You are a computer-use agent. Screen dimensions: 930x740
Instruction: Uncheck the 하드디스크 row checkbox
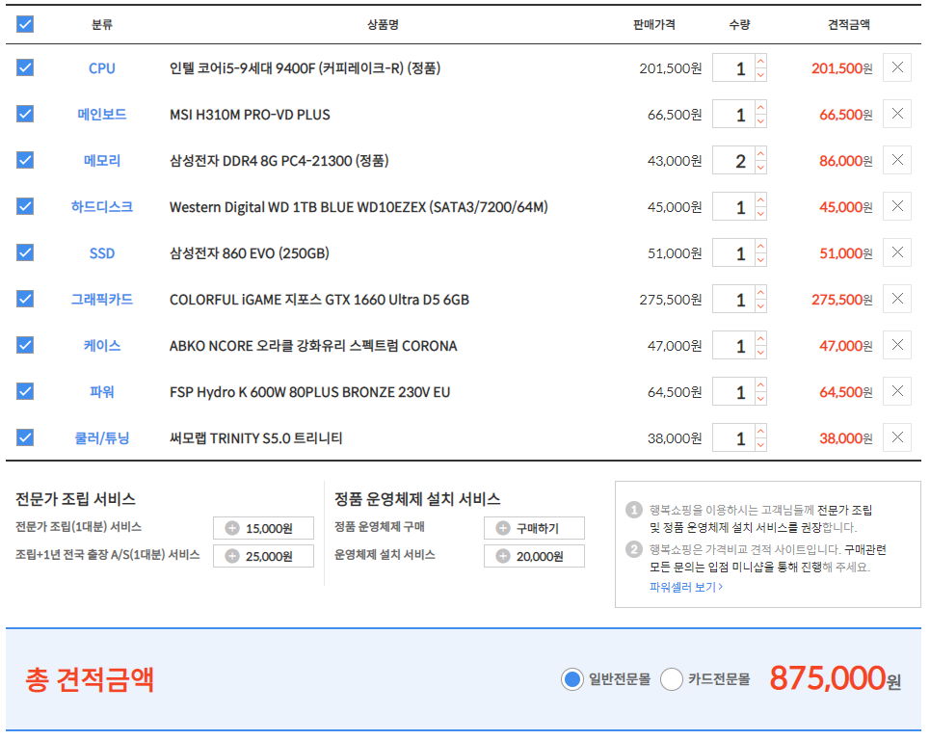click(25, 206)
